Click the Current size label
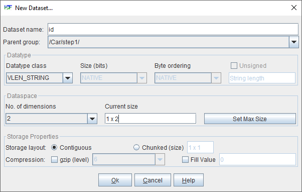Screen dimensions: 302x192 [121, 107]
